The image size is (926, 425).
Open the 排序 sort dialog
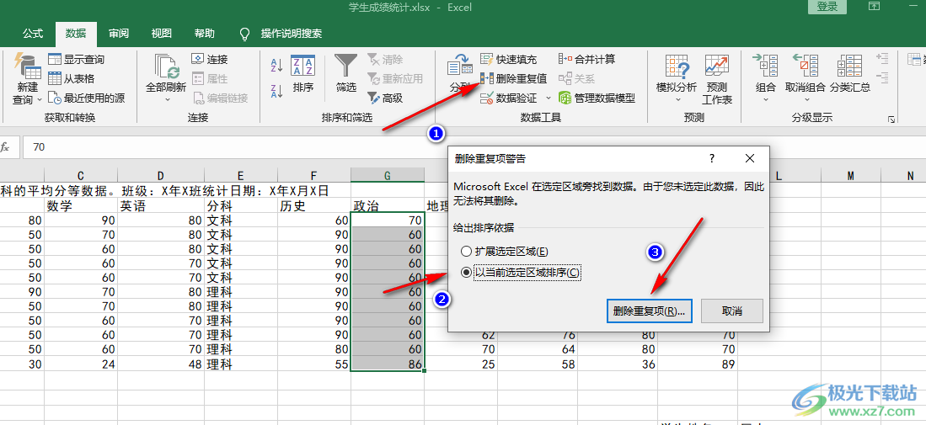point(303,75)
